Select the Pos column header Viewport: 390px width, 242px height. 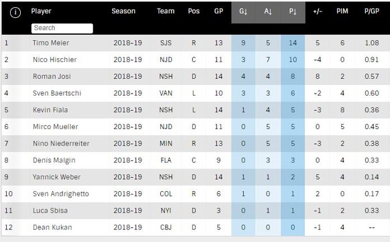pos(194,11)
